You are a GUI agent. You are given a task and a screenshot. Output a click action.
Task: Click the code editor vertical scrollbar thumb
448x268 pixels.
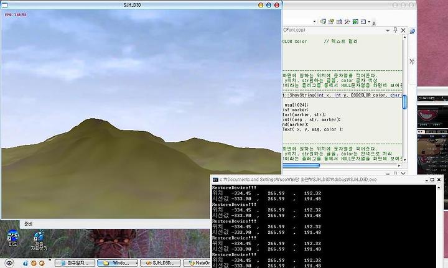[404, 102]
